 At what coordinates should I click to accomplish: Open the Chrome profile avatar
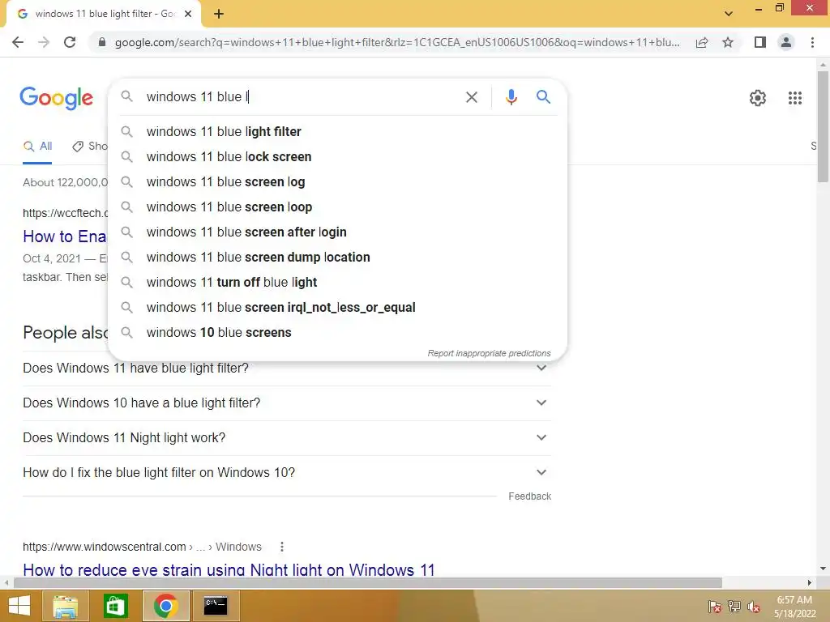point(786,42)
